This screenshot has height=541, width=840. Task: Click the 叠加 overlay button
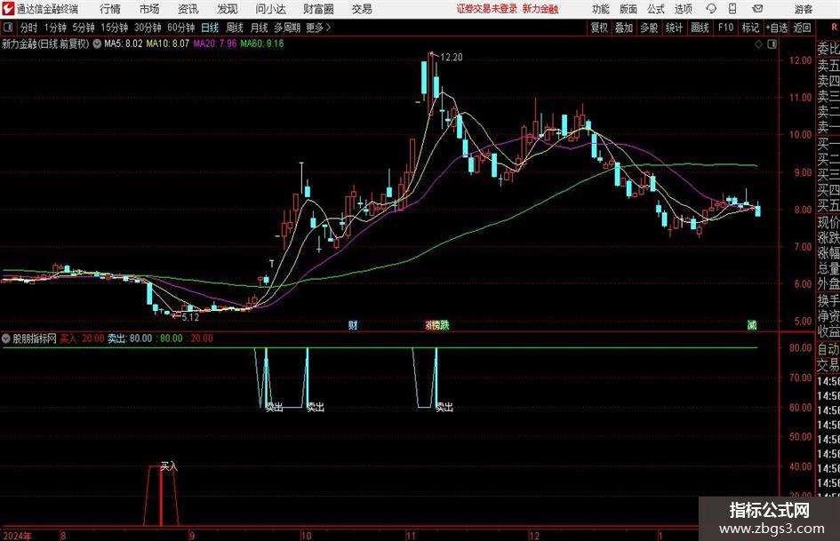click(x=624, y=28)
